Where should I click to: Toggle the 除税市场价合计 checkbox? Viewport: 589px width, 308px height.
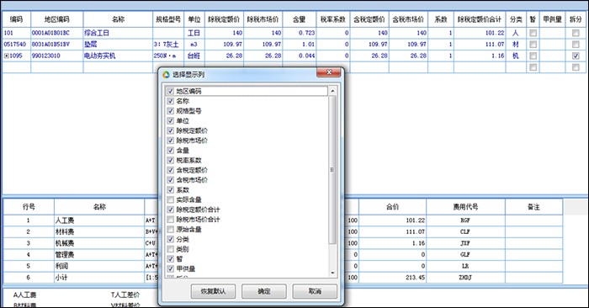pos(170,220)
